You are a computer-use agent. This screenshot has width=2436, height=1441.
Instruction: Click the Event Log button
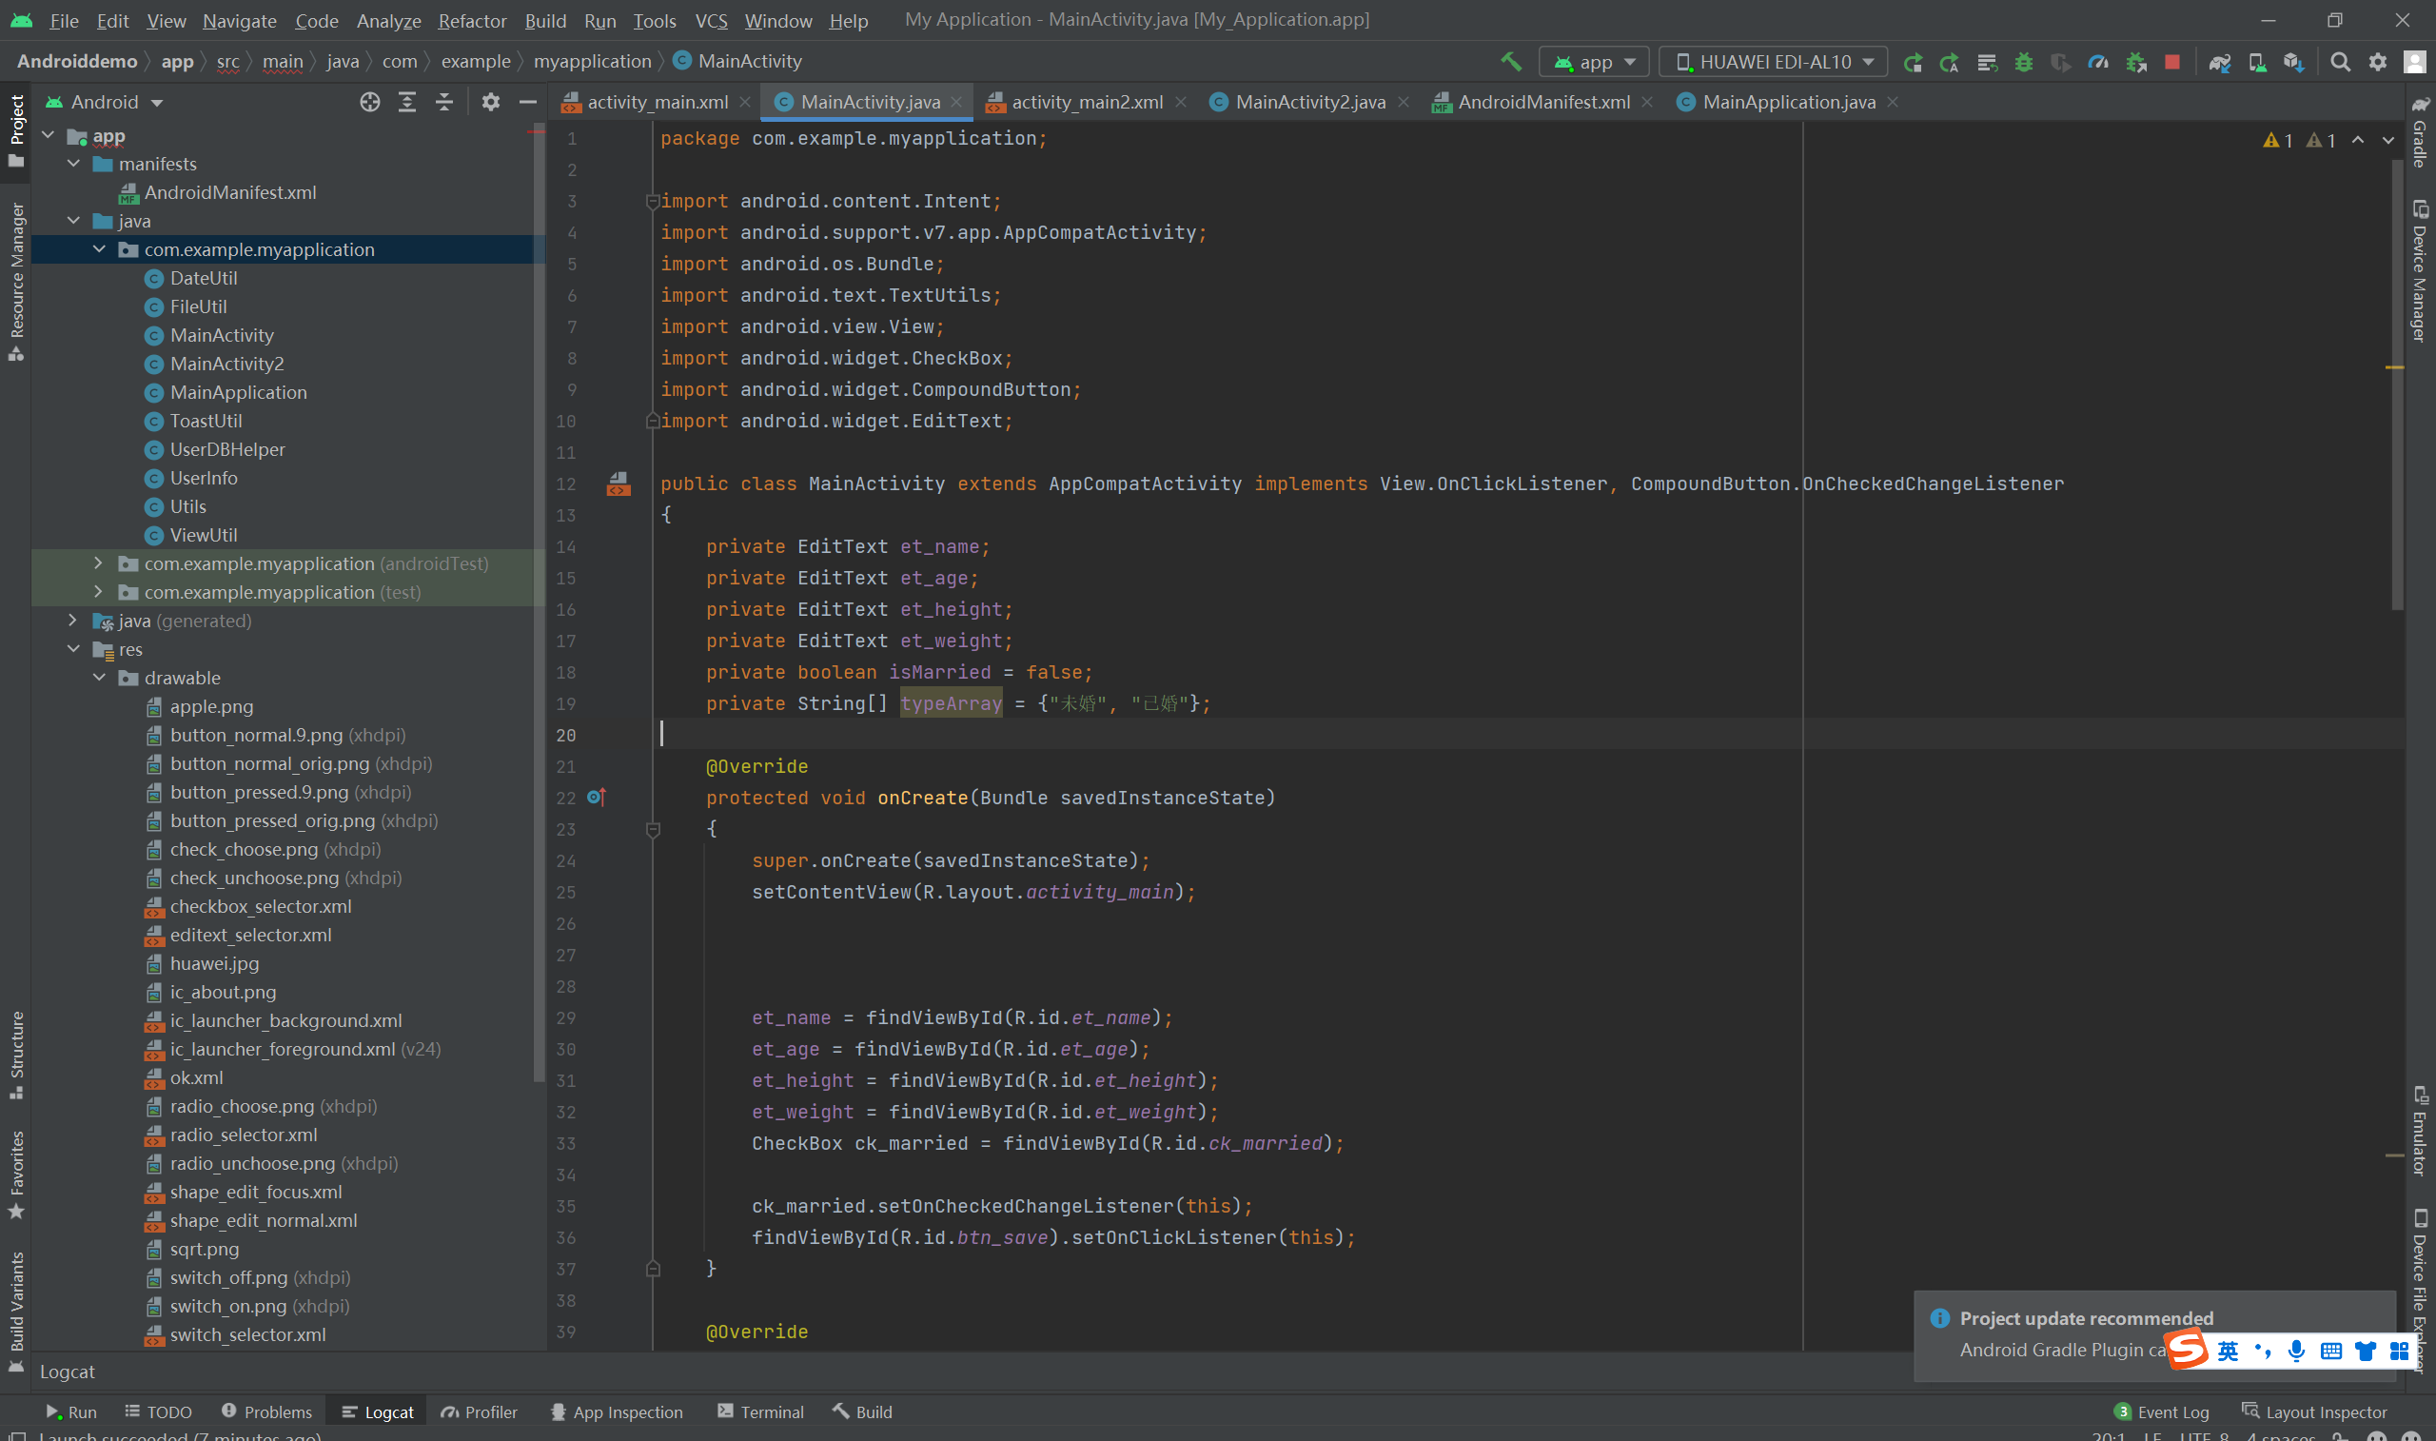point(2161,1411)
